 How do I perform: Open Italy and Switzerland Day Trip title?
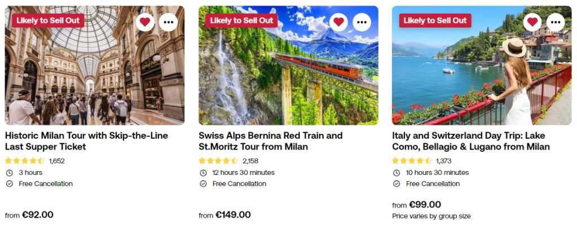pyautogui.click(x=470, y=141)
